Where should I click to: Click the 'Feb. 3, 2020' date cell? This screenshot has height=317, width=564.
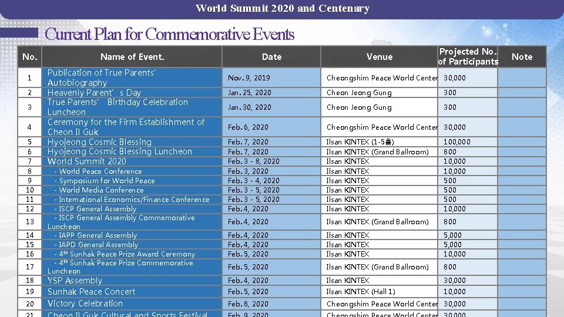click(x=271, y=171)
